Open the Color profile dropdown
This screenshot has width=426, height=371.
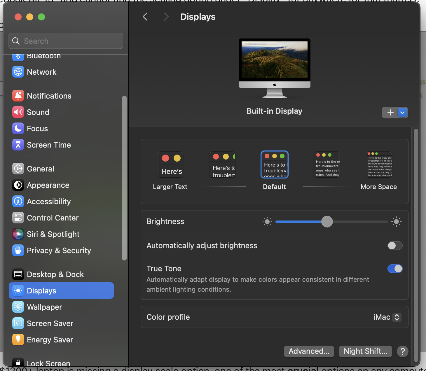pyautogui.click(x=387, y=317)
